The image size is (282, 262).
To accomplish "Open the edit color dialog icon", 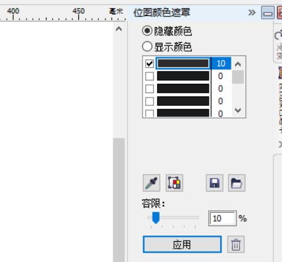I will tap(174, 183).
